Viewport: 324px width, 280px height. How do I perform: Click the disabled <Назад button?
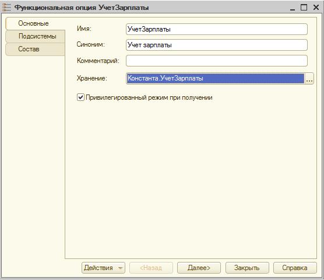pyautogui.click(x=151, y=268)
